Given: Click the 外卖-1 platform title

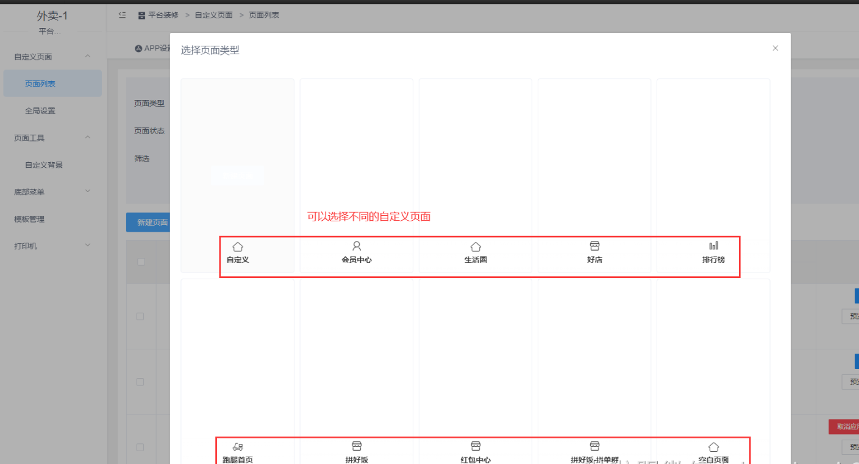Looking at the screenshot, I should click(52, 16).
